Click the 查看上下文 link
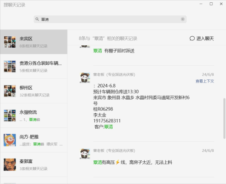Image resolution: width=226 pixels, height=184 pixels. click(205, 81)
